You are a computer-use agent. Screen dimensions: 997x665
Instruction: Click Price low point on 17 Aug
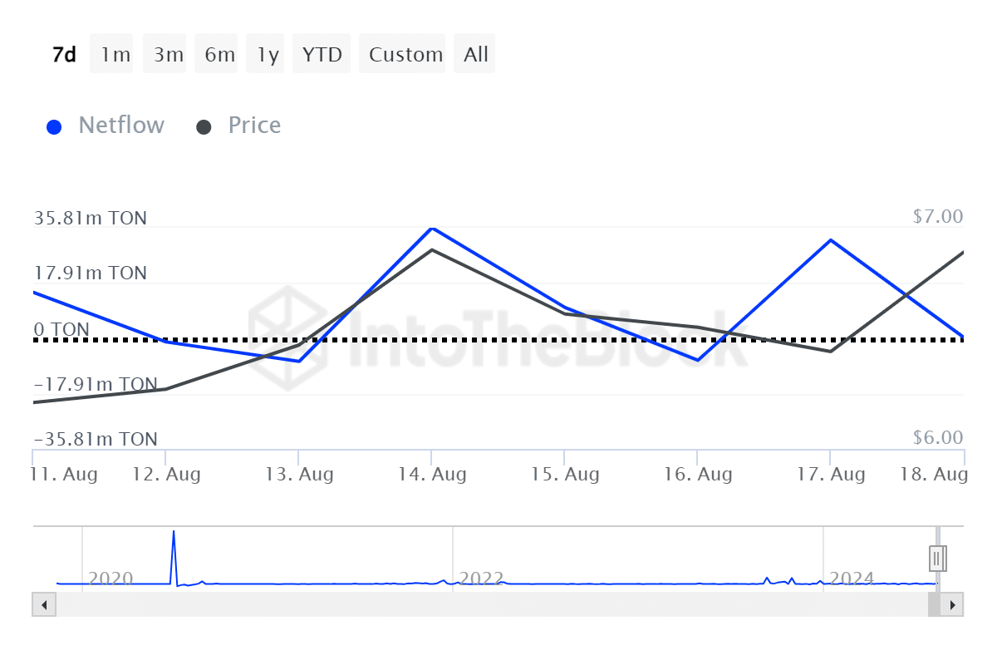831,351
